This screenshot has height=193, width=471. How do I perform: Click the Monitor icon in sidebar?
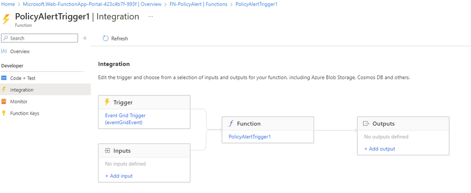click(4, 101)
